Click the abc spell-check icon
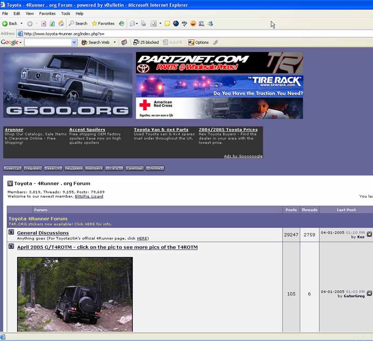373x341 pixels. 184,23
